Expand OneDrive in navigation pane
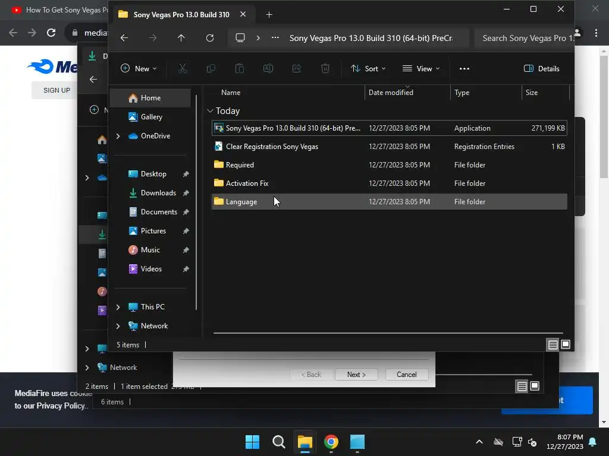This screenshot has width=609, height=456. (118, 136)
